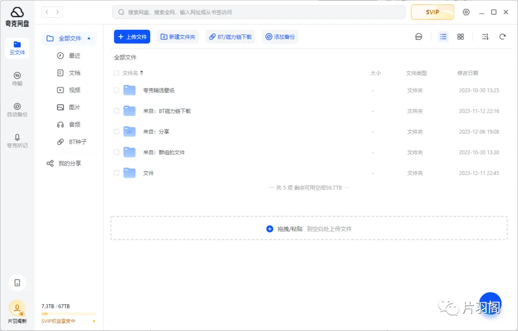Image resolution: width=518 pixels, height=331 pixels.
Task: Select 图片 pictures category
Action: pyautogui.click(x=69, y=107)
